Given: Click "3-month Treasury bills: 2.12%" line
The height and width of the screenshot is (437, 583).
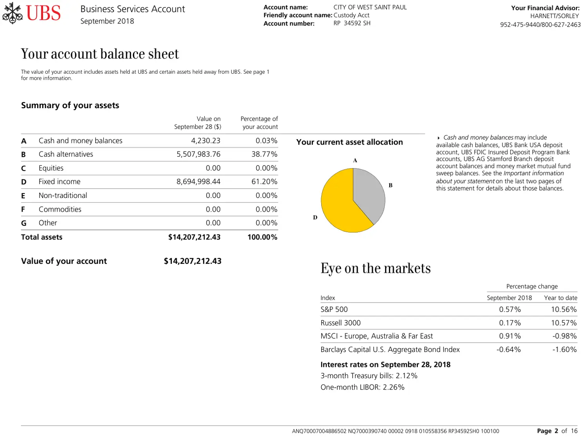Looking at the screenshot, I should click(x=369, y=376).
